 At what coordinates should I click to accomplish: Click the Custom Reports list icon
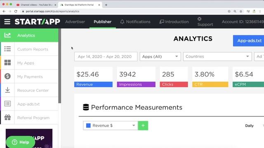[7, 49]
